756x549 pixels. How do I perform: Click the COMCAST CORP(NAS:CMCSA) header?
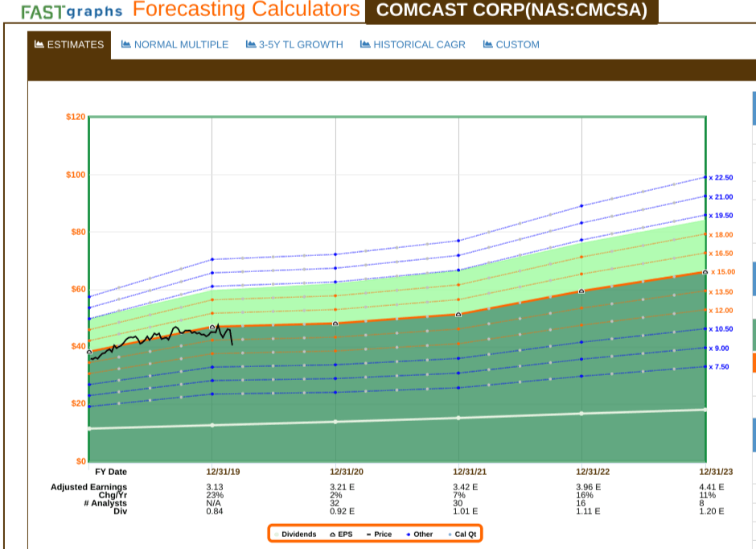[x=512, y=10]
